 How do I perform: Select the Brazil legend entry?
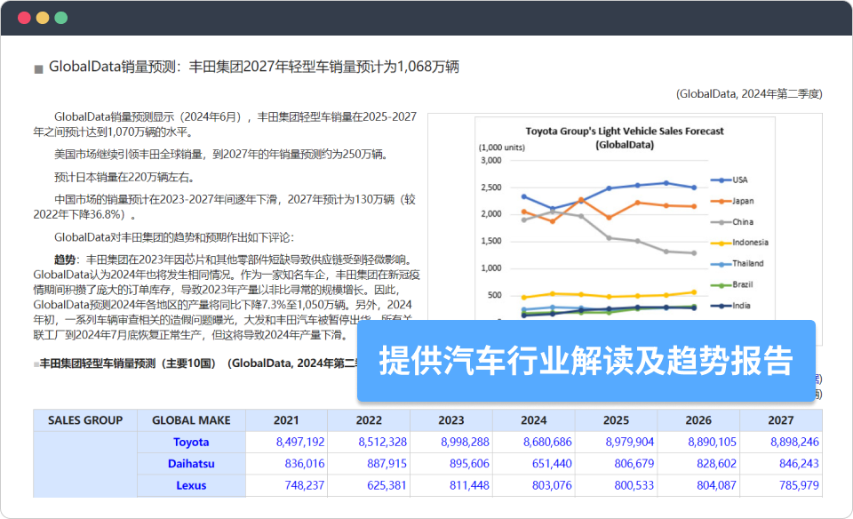731,284
